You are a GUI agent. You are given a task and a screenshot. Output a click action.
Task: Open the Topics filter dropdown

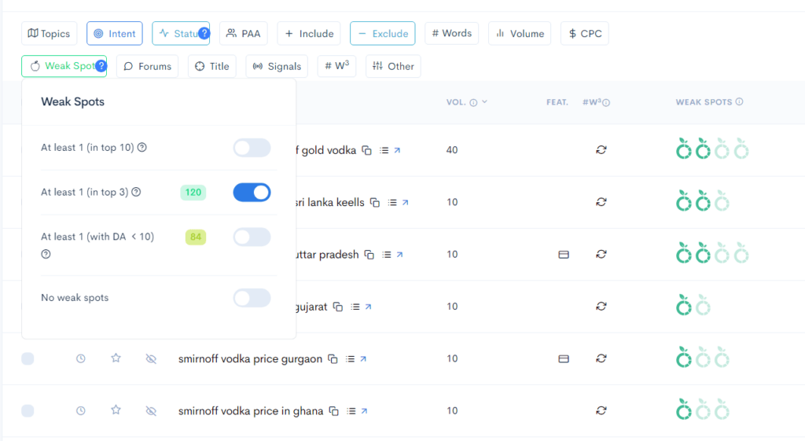click(49, 34)
